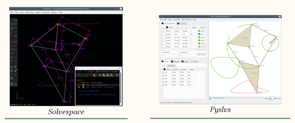Click the show hidden lines cube icon

click(x=117, y=75)
